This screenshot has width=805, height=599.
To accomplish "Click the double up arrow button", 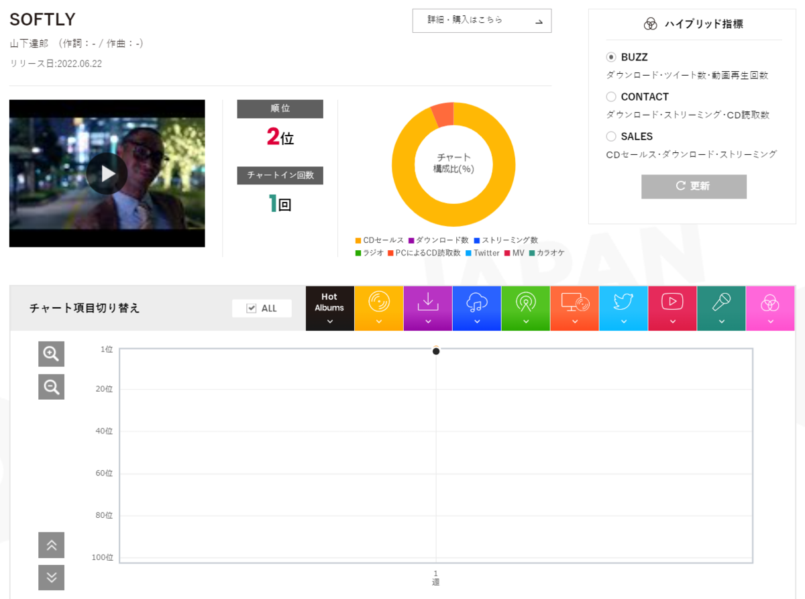I will tap(52, 545).
